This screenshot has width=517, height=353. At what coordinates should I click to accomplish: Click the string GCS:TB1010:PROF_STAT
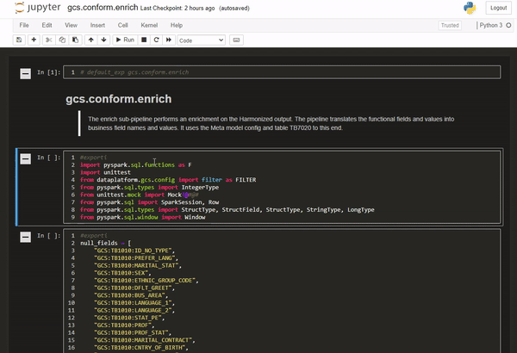click(x=131, y=333)
